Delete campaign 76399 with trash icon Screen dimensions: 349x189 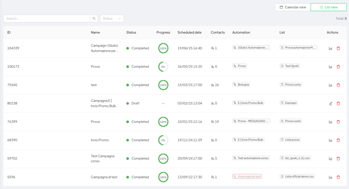(338, 122)
